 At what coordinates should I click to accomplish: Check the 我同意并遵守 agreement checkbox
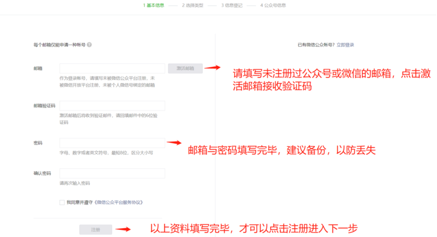click(62, 202)
